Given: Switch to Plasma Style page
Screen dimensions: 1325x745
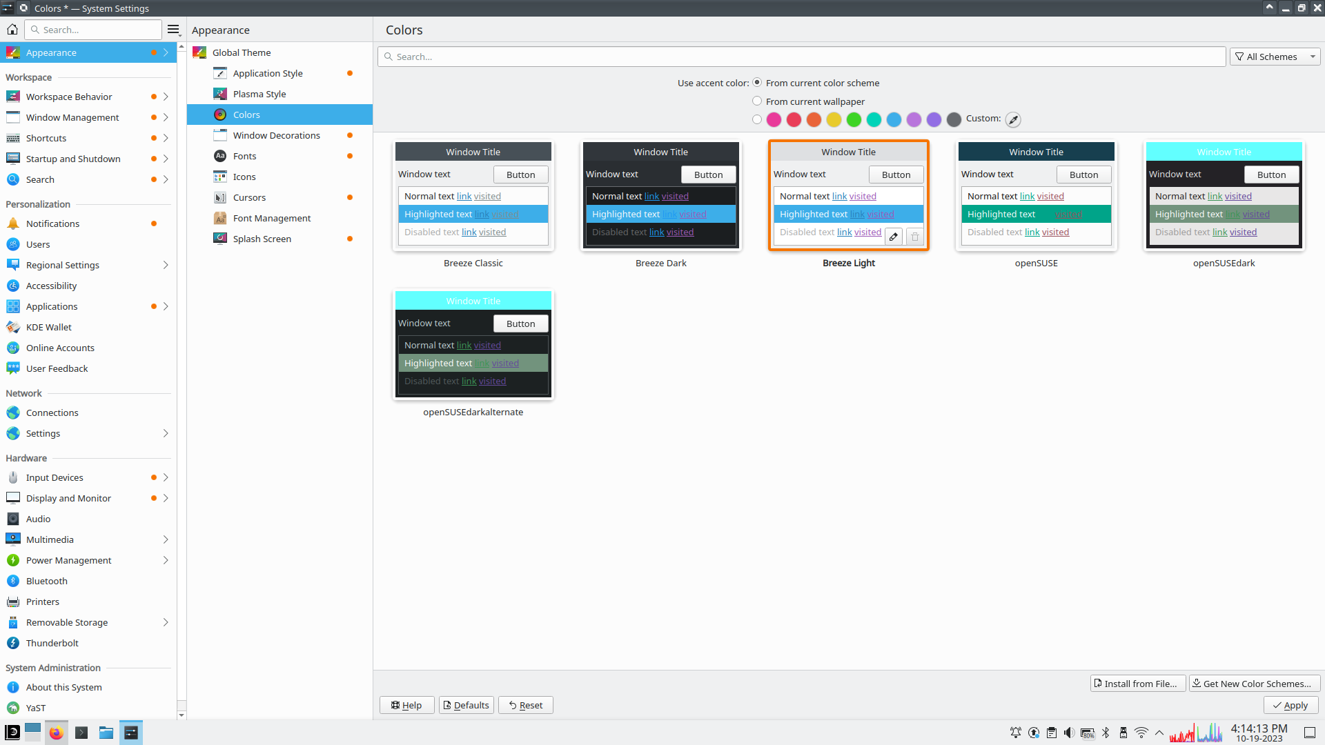Looking at the screenshot, I should (259, 94).
